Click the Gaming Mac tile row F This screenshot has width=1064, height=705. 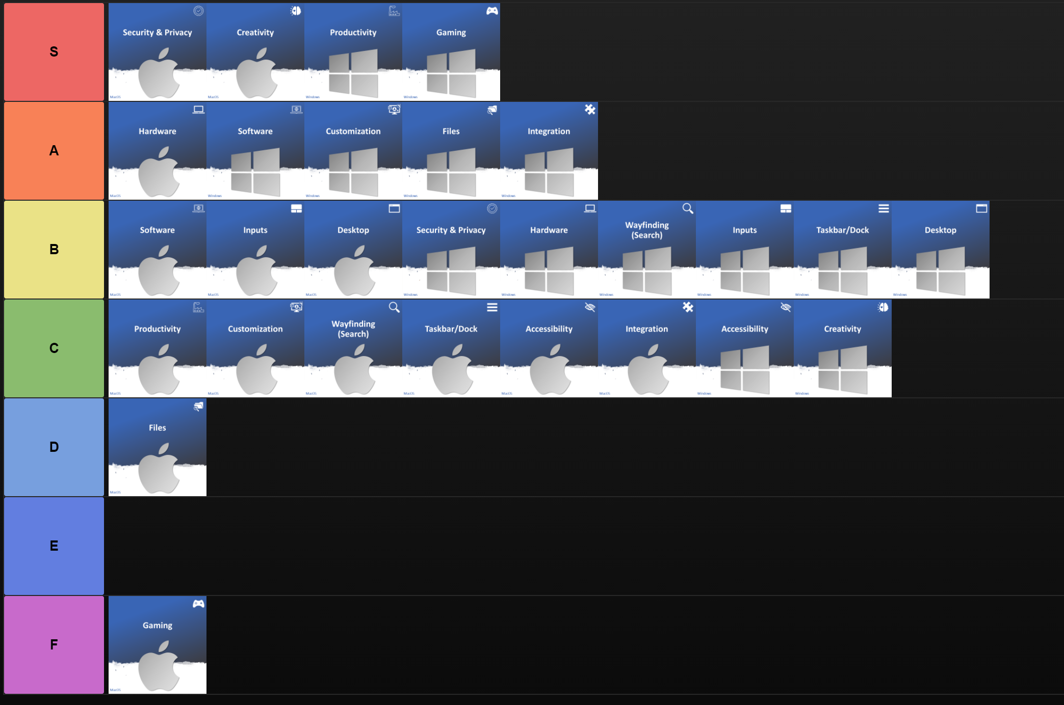coord(157,647)
